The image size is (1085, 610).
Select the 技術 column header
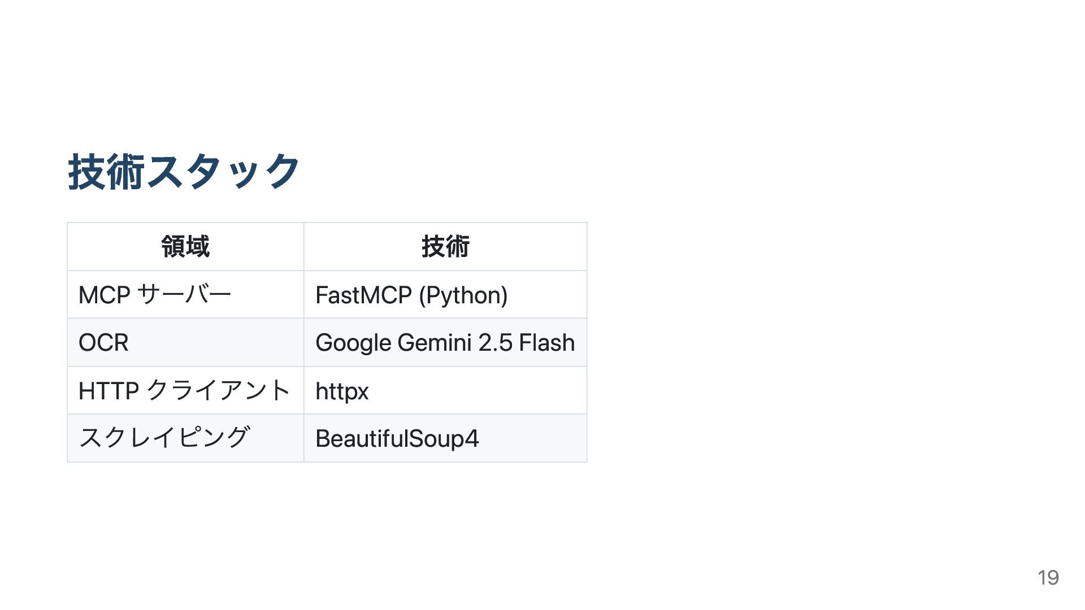coord(445,246)
